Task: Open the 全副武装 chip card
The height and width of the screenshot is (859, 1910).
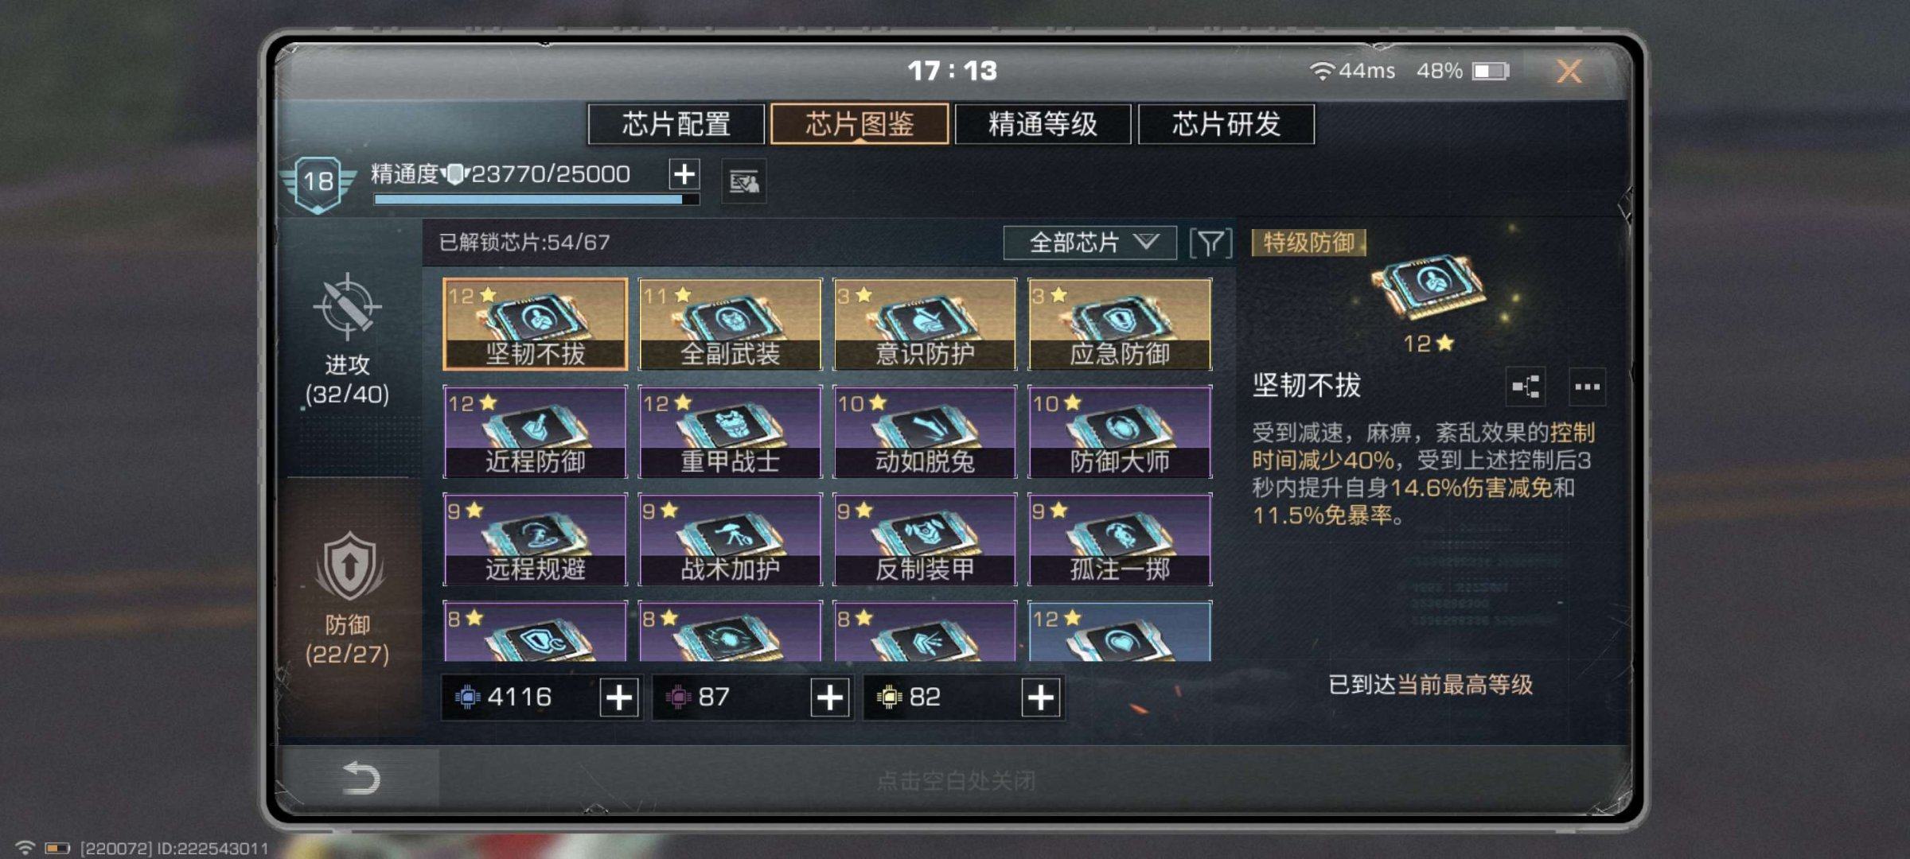Action: click(730, 324)
